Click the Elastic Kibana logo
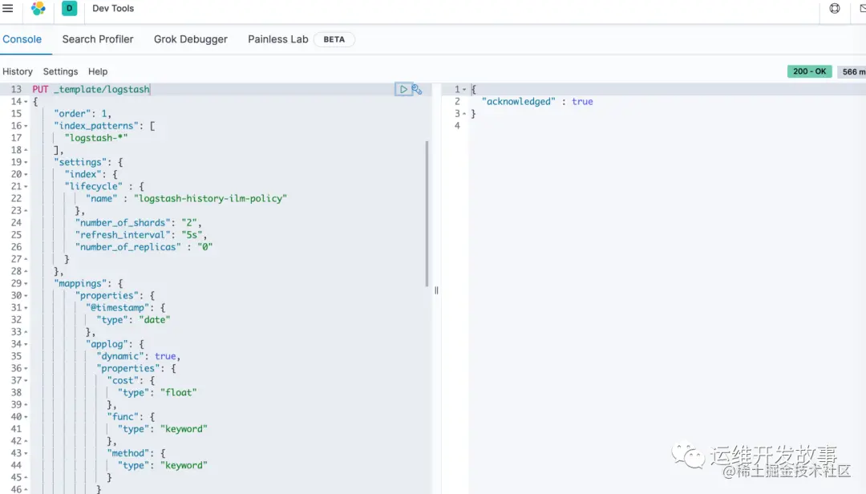This screenshot has height=494, width=866. click(x=38, y=8)
